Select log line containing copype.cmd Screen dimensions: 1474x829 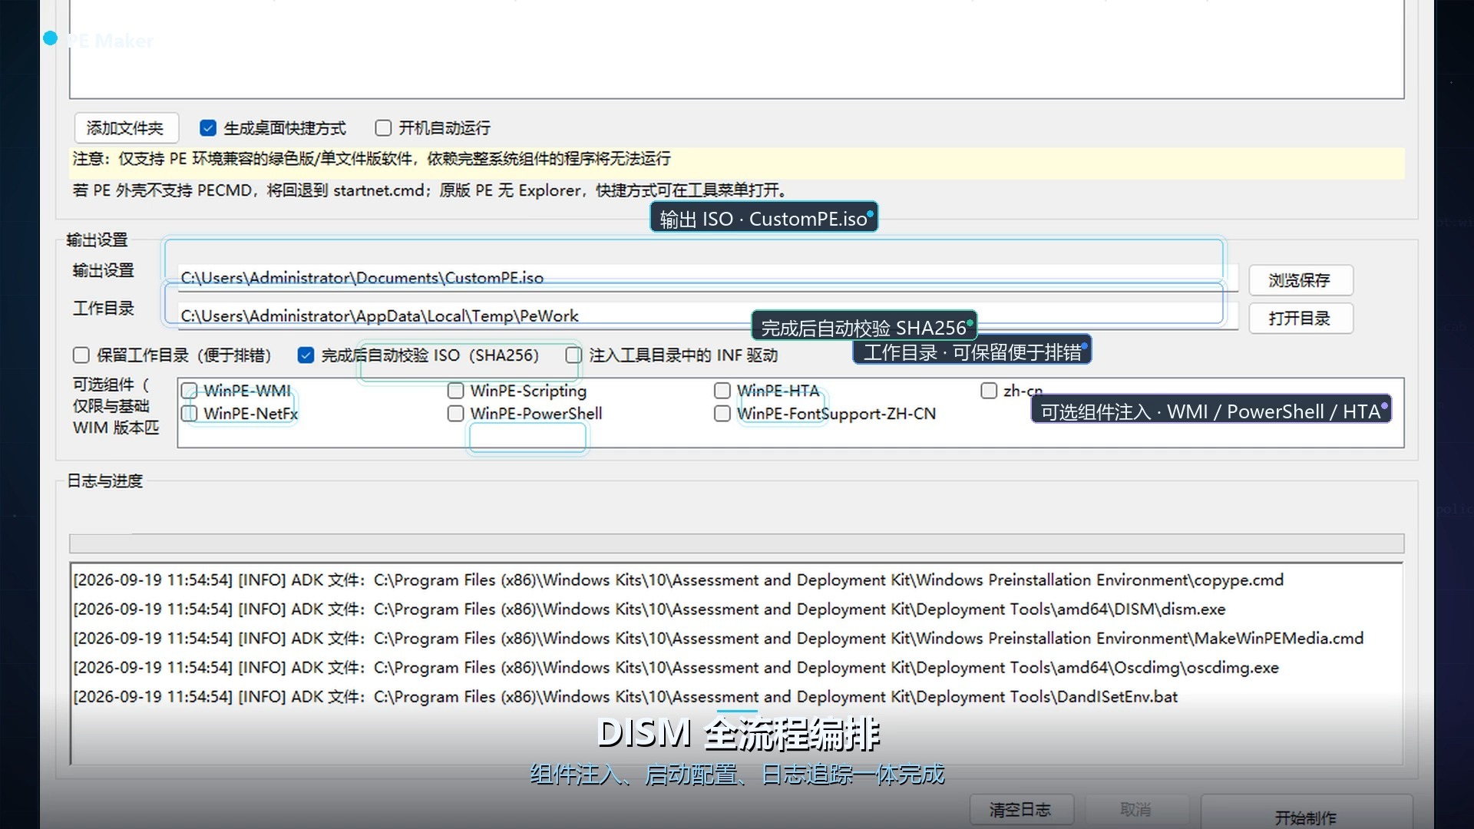tap(679, 580)
